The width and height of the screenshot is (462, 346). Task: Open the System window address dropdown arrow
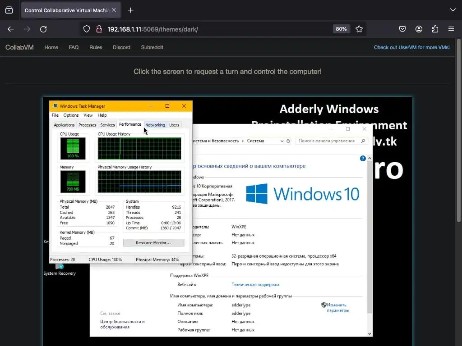coord(282,141)
